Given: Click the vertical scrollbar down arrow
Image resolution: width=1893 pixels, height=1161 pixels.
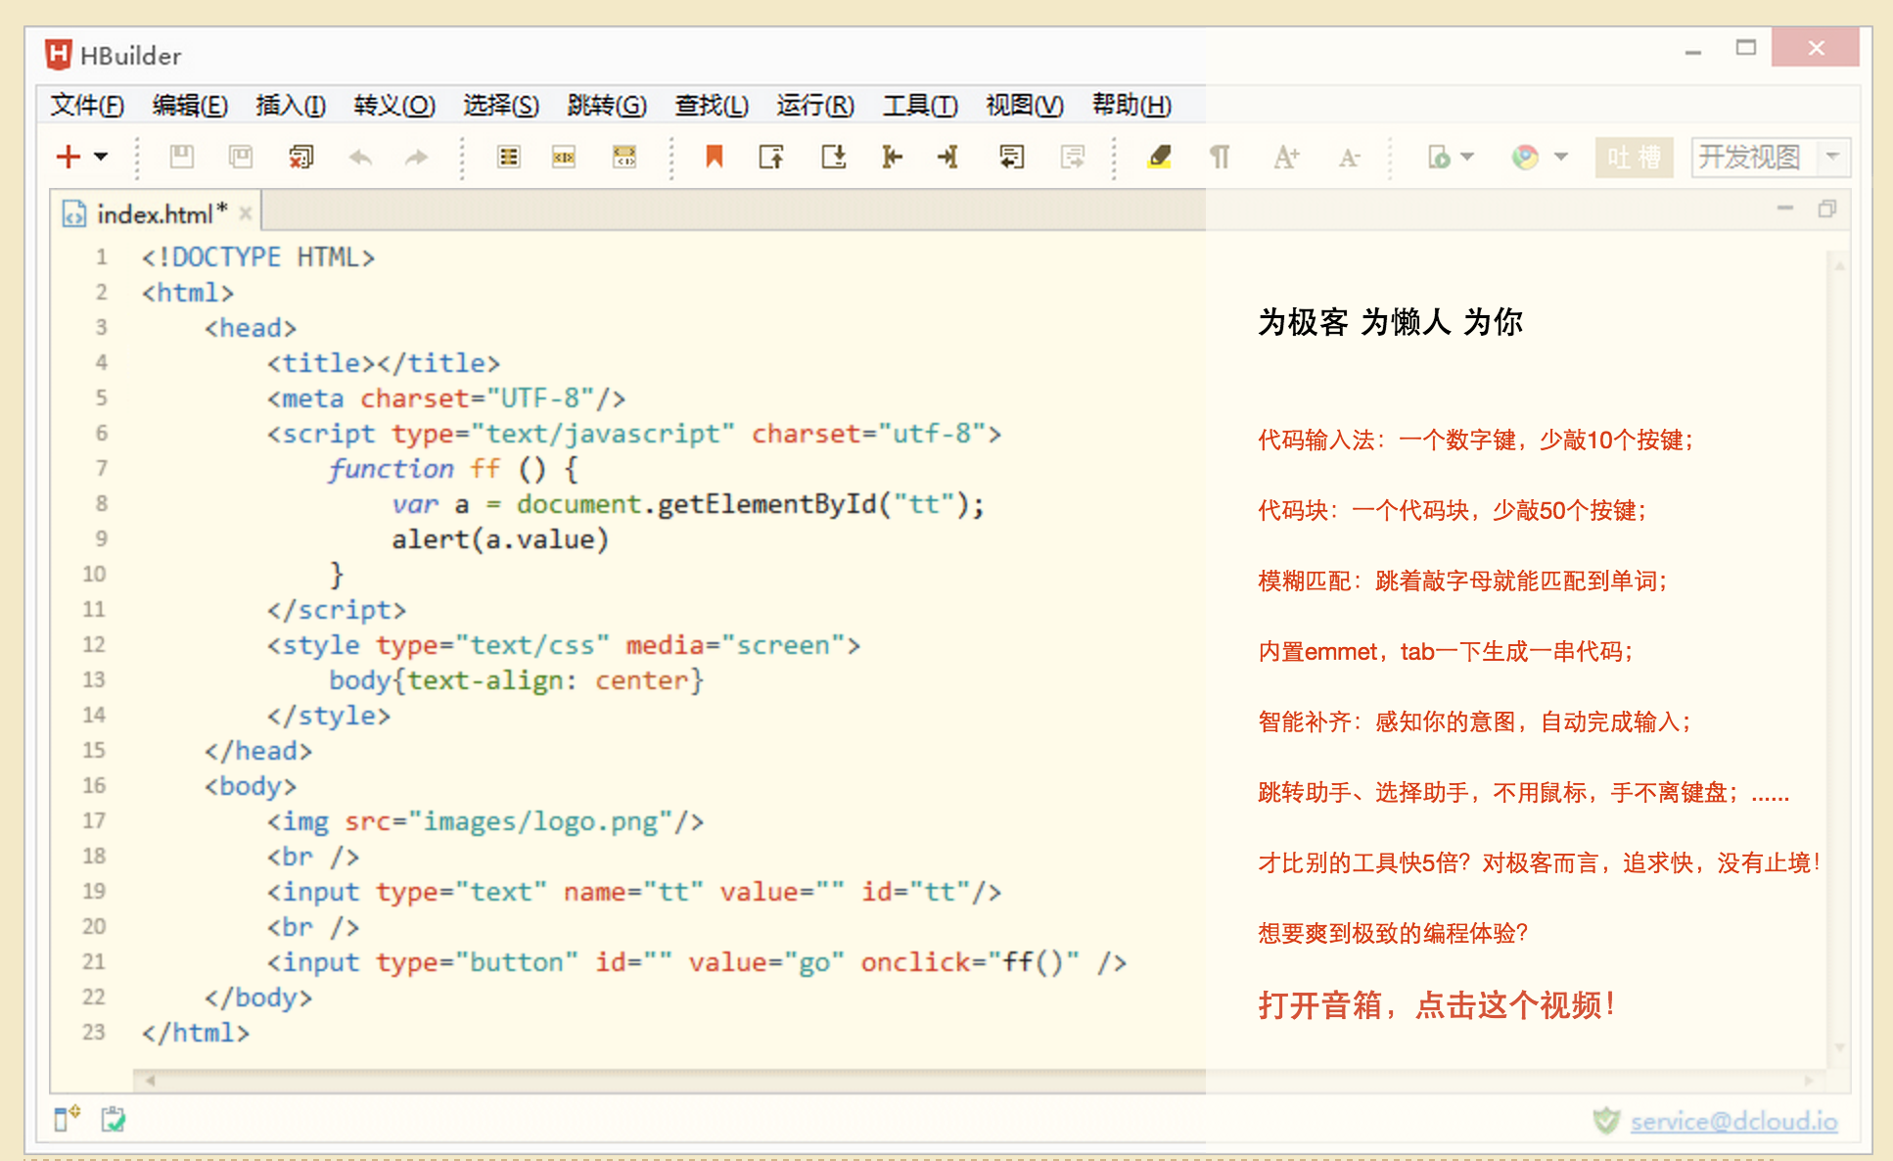Looking at the screenshot, I should (x=1839, y=1047).
